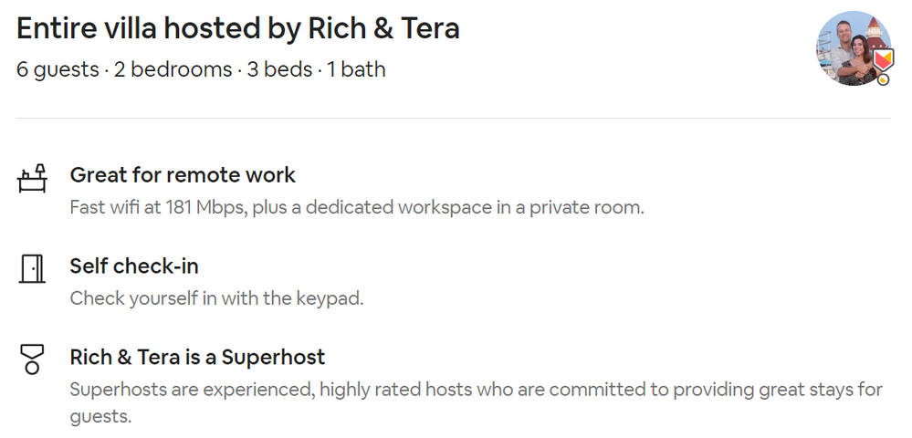
Task: Click the red Superhost badge on host photo
Action: [882, 60]
